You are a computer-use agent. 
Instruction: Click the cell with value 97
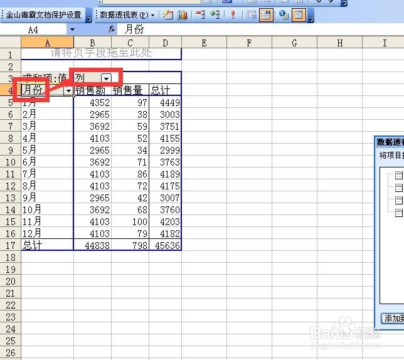(130, 102)
